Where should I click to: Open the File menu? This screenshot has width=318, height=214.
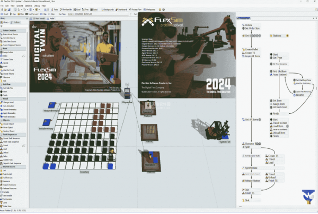click(2, 6)
